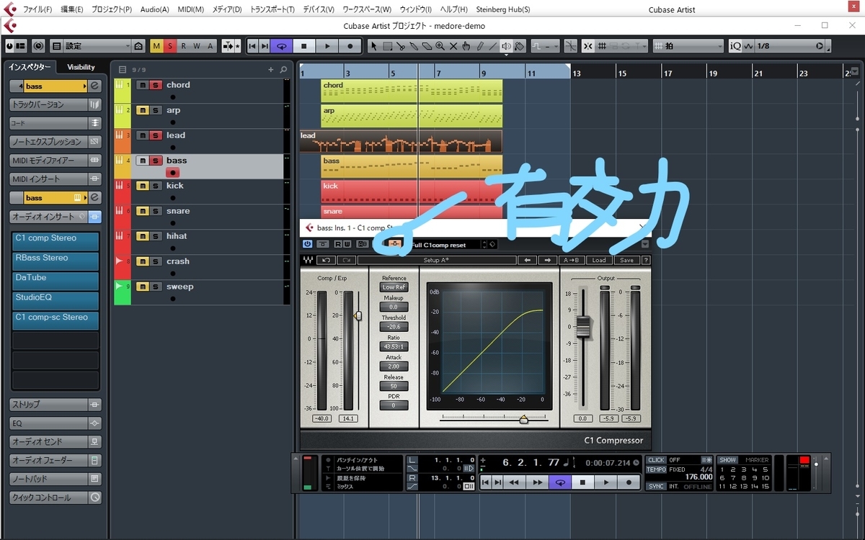Click the C1 output level fader handle
The image size is (865, 540).
pos(583,327)
